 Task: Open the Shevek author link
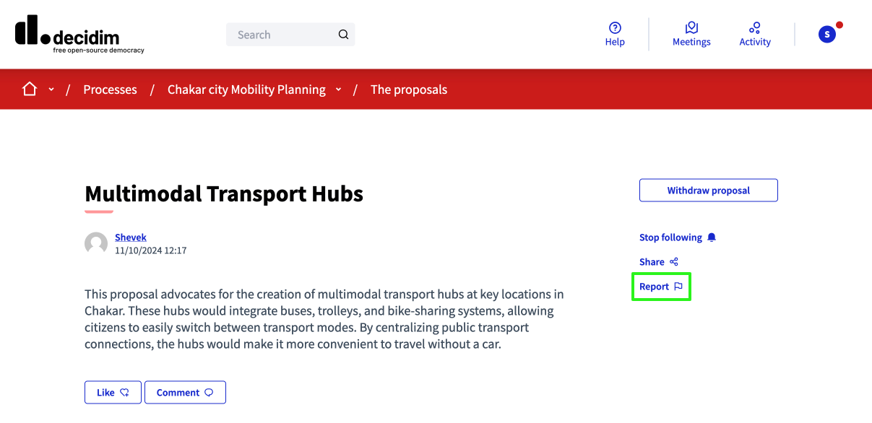click(131, 237)
